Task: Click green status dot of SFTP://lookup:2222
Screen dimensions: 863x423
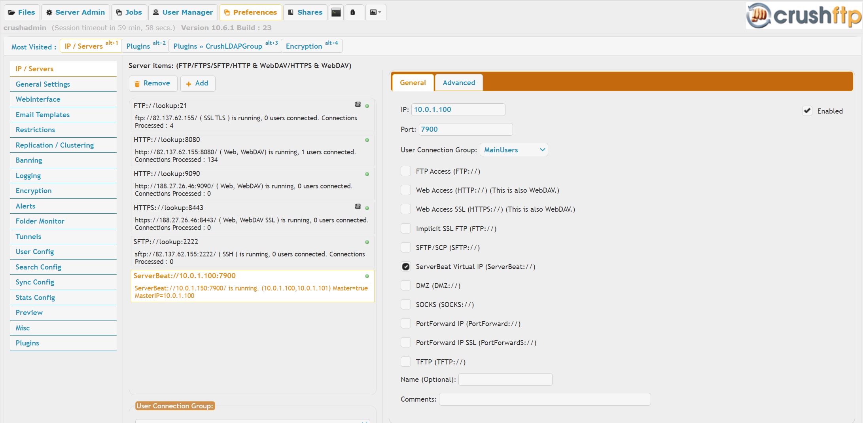Action: tap(367, 242)
